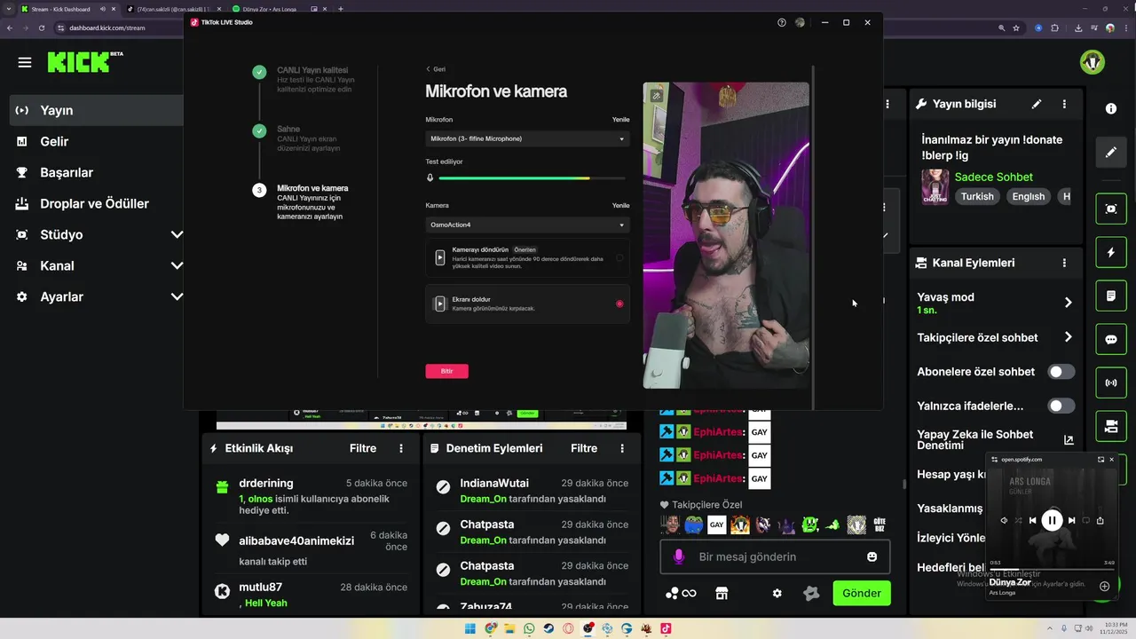Viewport: 1136px width, 639px height.
Task: Open Mikrofon device dropdown
Action: (x=527, y=138)
